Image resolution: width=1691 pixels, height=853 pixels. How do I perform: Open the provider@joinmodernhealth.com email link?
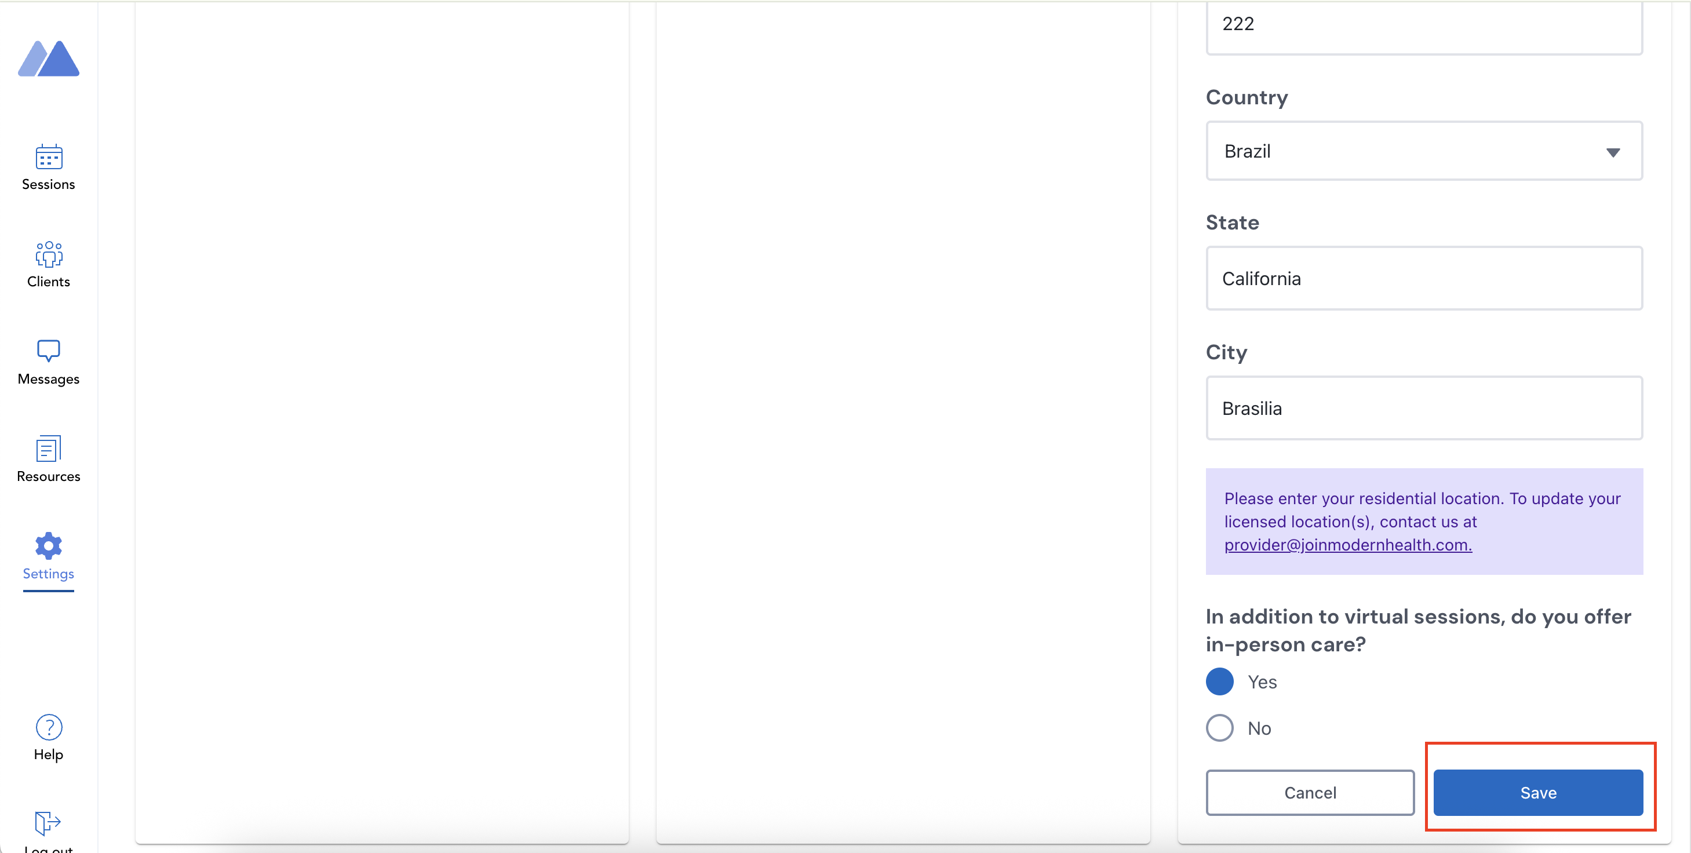(x=1348, y=545)
